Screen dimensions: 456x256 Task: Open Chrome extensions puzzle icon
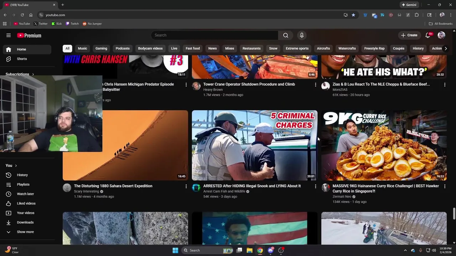click(x=416, y=15)
